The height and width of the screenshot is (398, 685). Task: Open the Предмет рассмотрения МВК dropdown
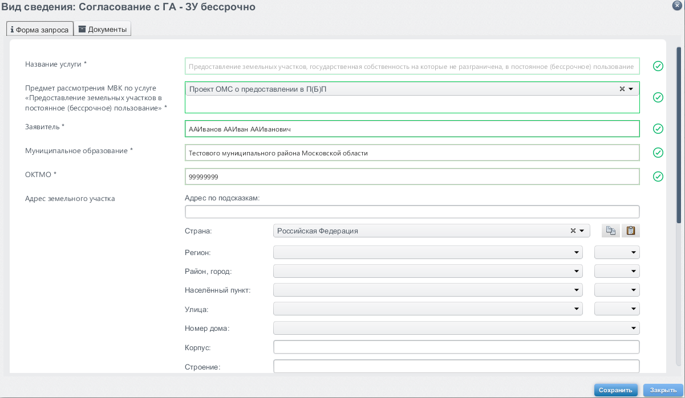(631, 89)
